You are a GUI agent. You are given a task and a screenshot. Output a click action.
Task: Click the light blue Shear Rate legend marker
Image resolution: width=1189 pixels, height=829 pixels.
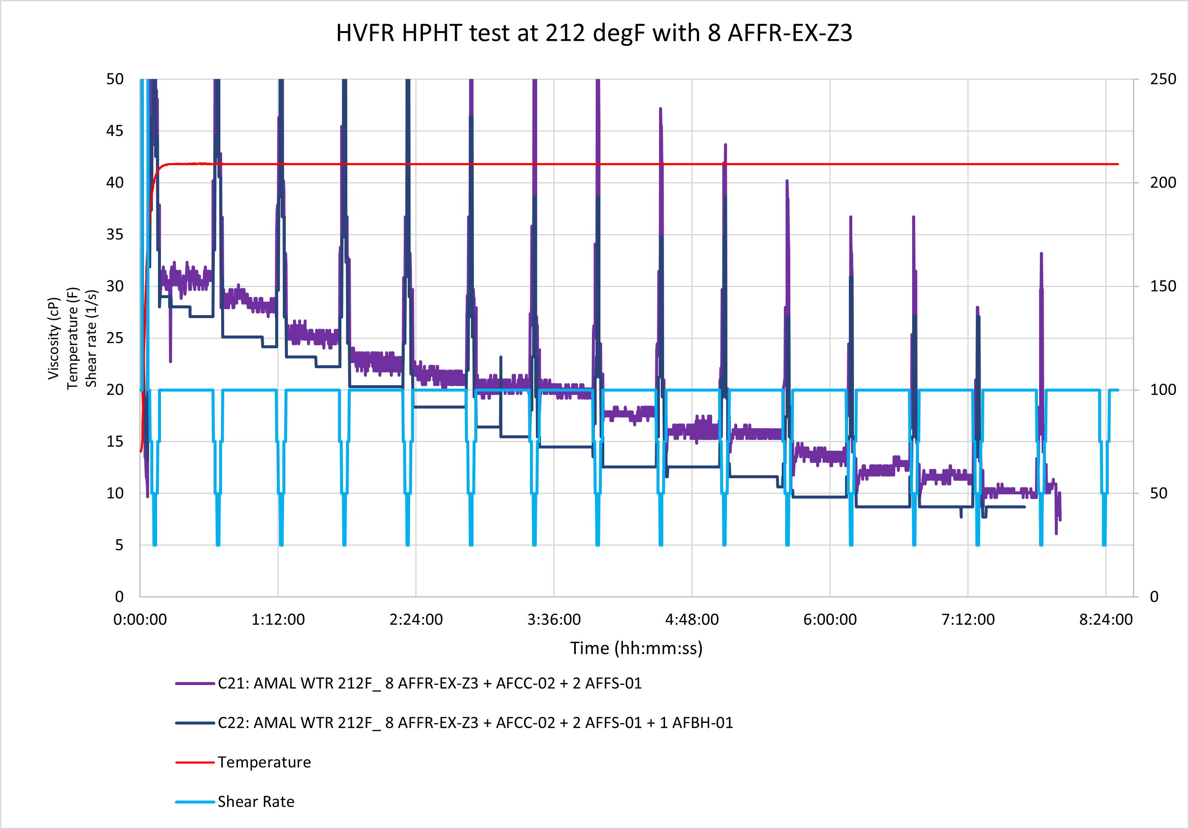click(x=195, y=801)
